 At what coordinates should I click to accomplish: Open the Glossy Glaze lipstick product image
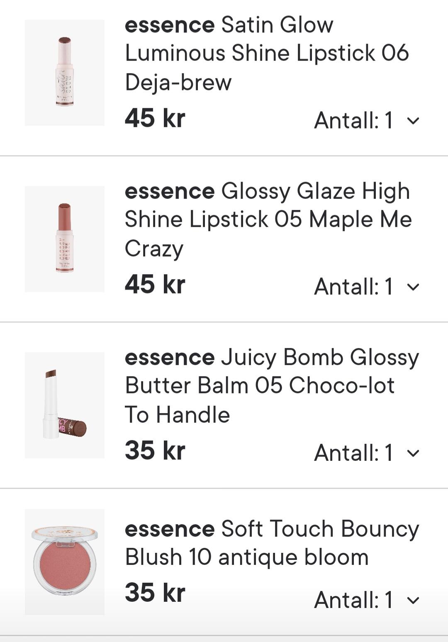coord(65,239)
